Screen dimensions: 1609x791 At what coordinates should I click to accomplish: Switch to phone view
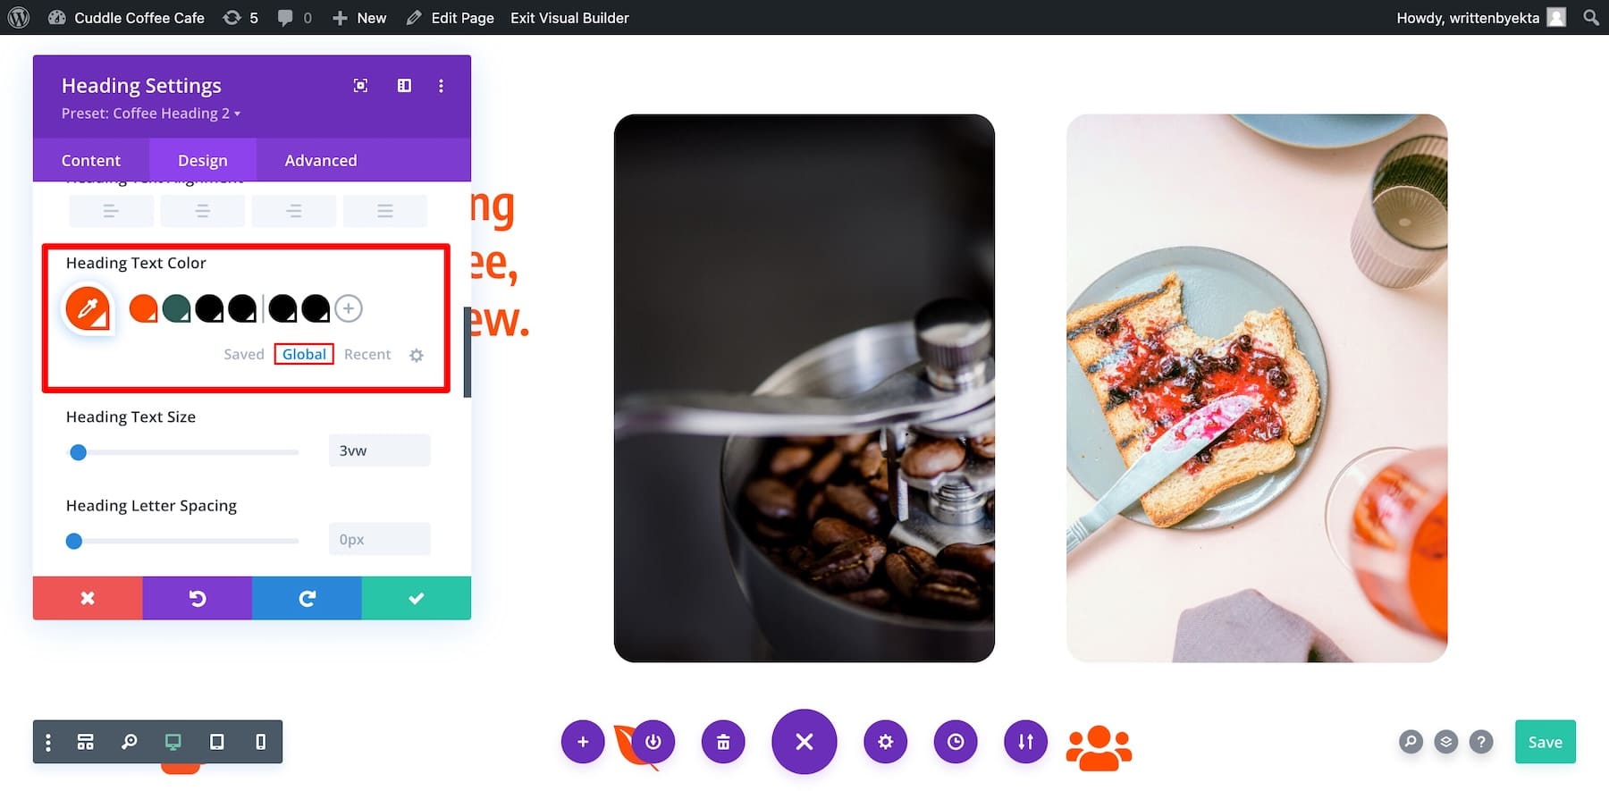pyautogui.click(x=260, y=742)
